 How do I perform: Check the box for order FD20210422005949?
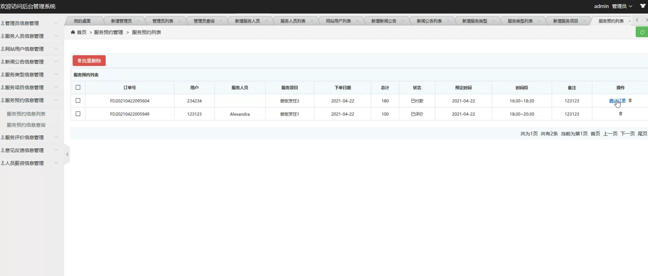(x=78, y=114)
